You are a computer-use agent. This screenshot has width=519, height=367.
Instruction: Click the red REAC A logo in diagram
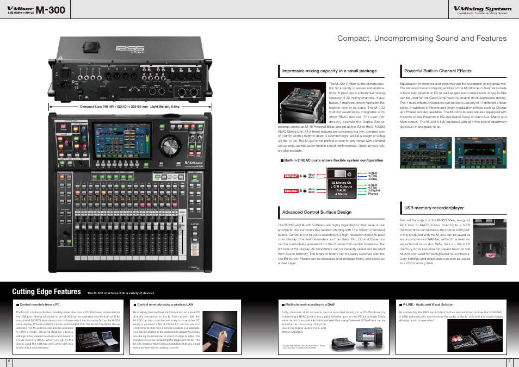click(291, 176)
